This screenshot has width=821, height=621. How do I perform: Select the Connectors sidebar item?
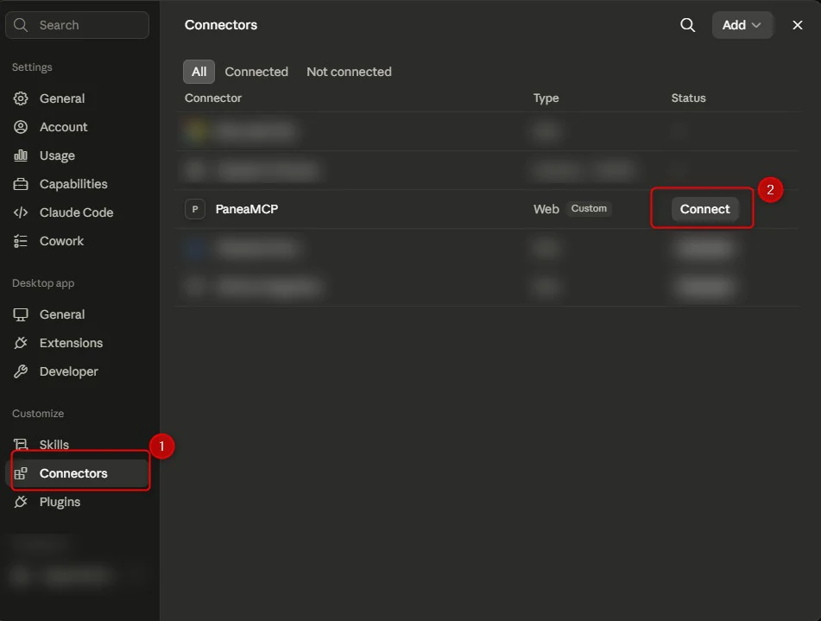click(x=77, y=473)
